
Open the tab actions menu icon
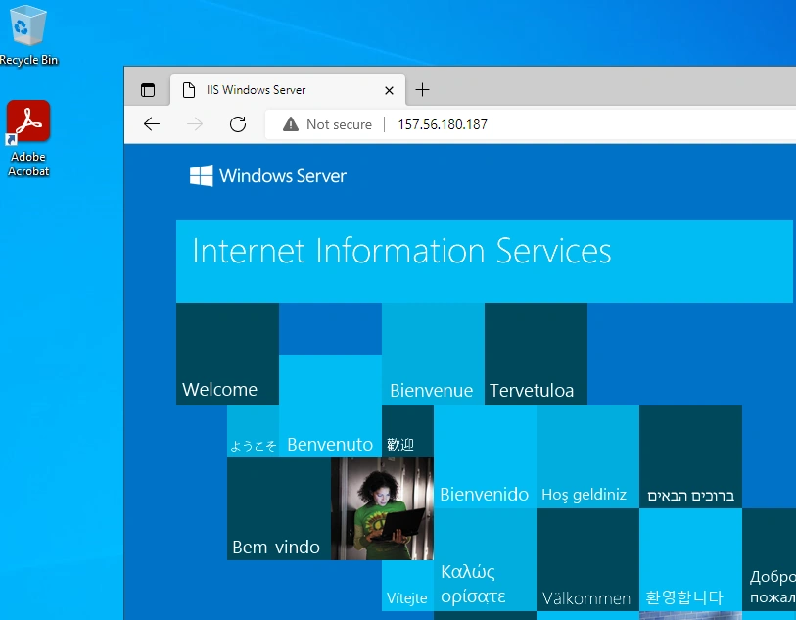(x=148, y=90)
